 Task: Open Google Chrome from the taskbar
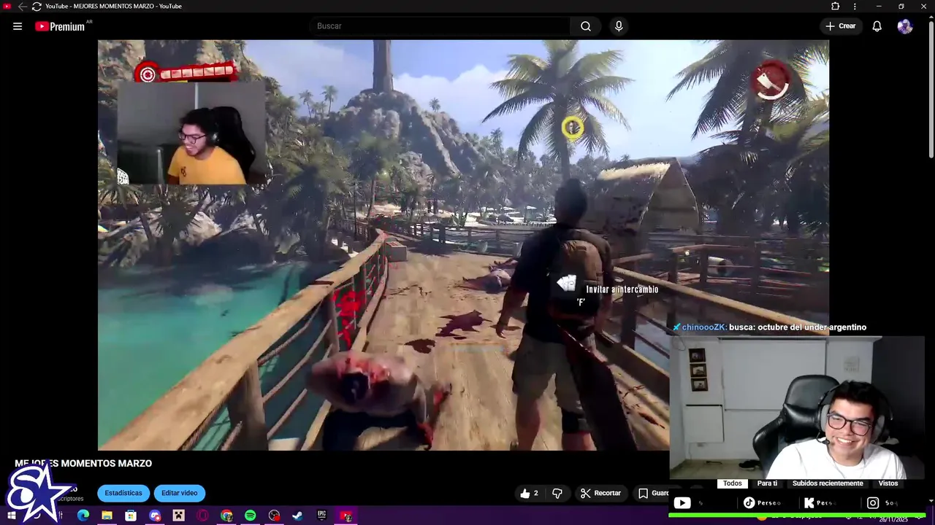pos(226,516)
